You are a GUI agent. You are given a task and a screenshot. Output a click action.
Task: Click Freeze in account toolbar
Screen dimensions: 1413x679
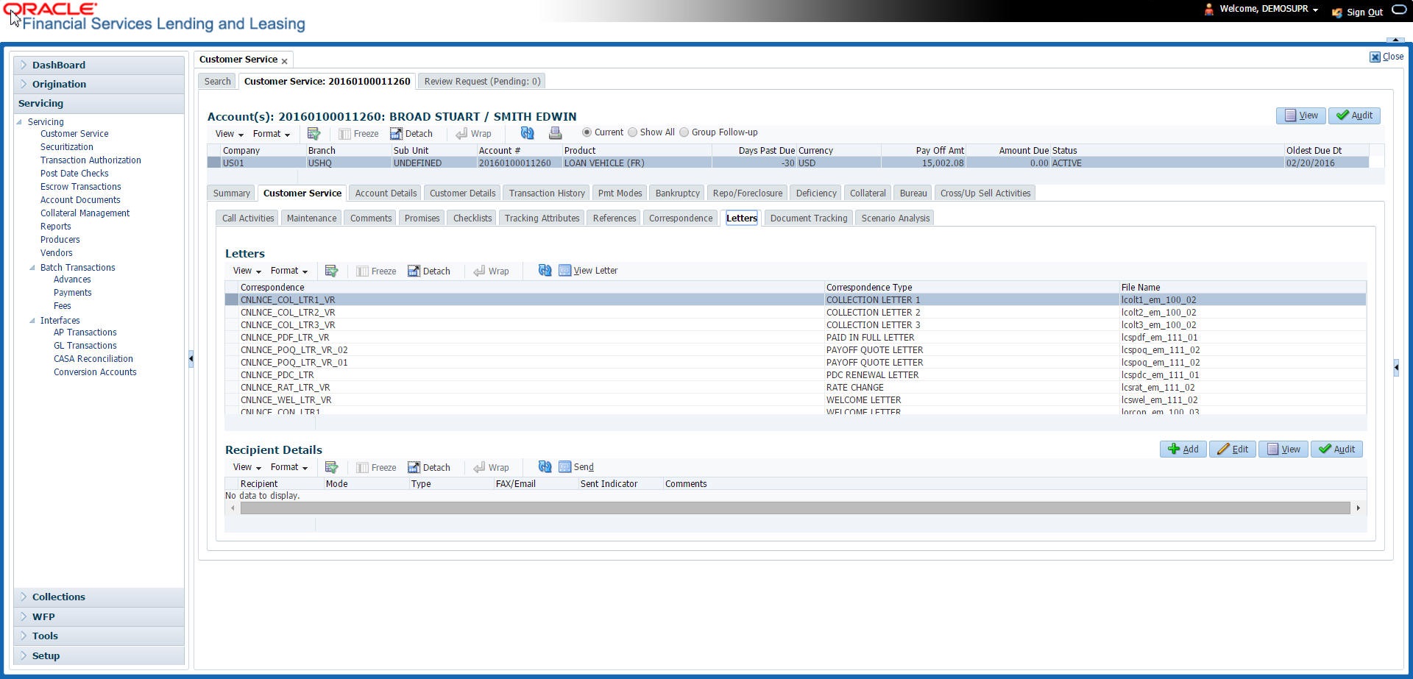click(358, 133)
